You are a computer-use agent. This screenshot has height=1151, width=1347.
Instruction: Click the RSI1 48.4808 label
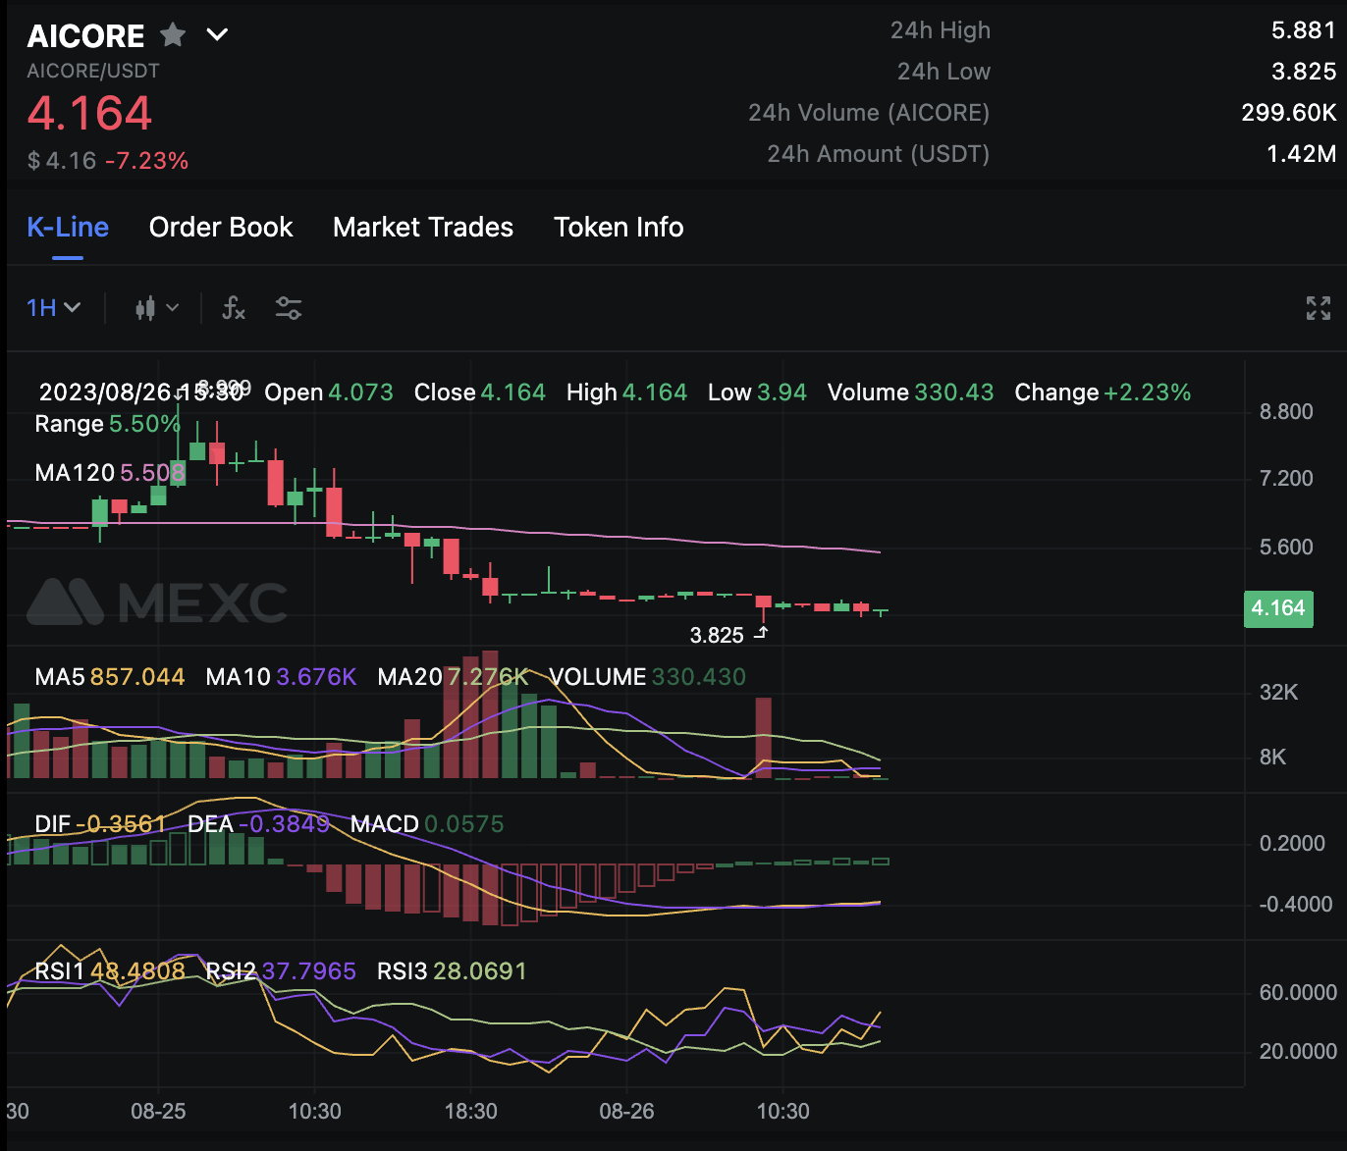pos(110,971)
